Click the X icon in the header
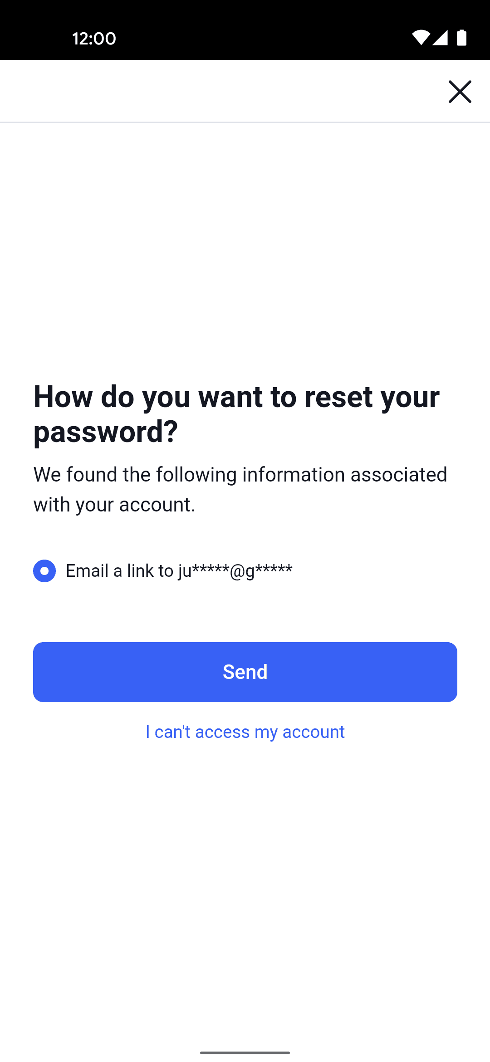 [x=460, y=92]
